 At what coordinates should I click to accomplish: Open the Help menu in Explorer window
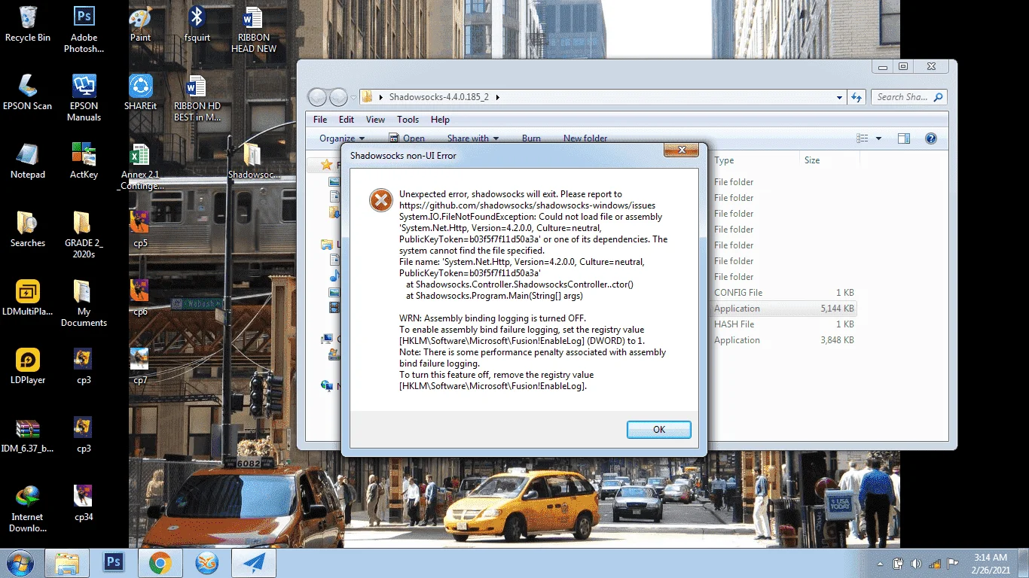[440, 120]
